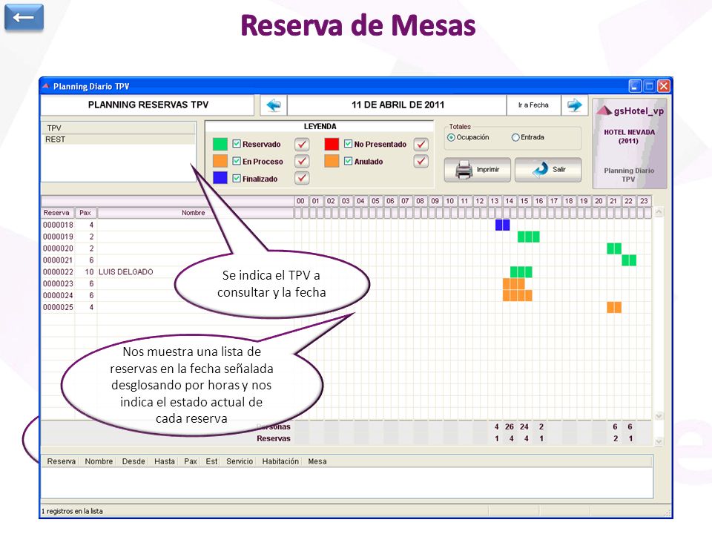Viewport: 712px width, 534px height.
Task: Click the printer icon on Imprimir
Action: pos(464,170)
